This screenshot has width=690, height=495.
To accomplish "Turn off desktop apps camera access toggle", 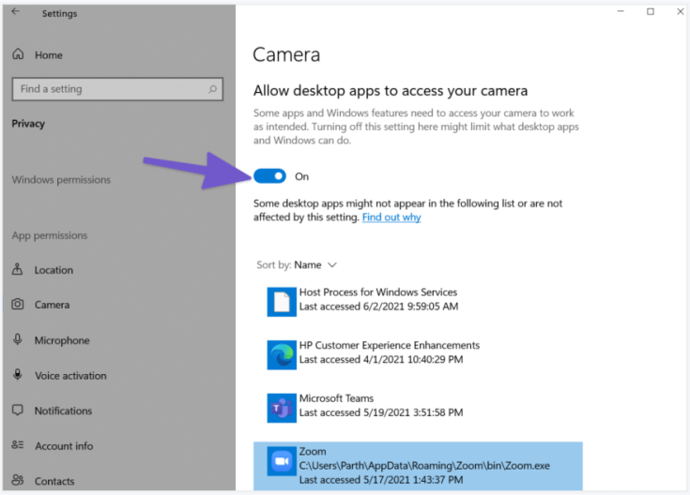I will pyautogui.click(x=269, y=176).
